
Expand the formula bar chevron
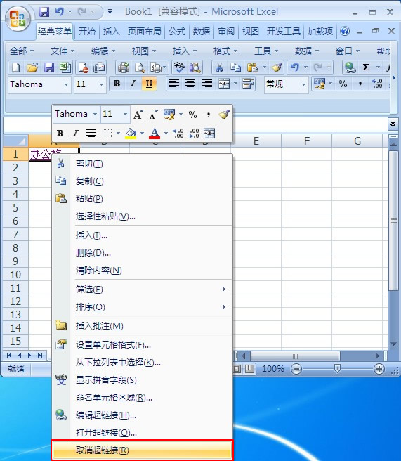pyautogui.click(x=393, y=124)
